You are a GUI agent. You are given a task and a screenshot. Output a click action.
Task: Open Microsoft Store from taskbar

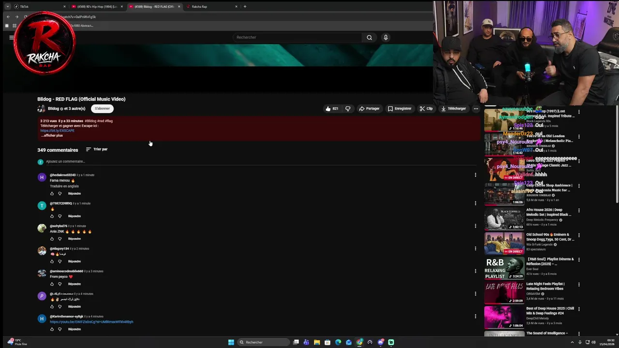click(327, 342)
